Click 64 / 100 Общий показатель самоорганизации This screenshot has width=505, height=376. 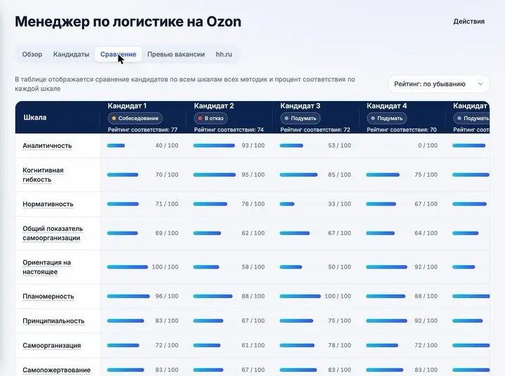pos(426,233)
